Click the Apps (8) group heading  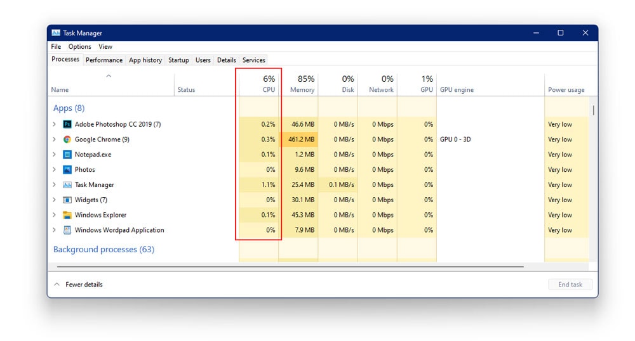pyautogui.click(x=69, y=108)
